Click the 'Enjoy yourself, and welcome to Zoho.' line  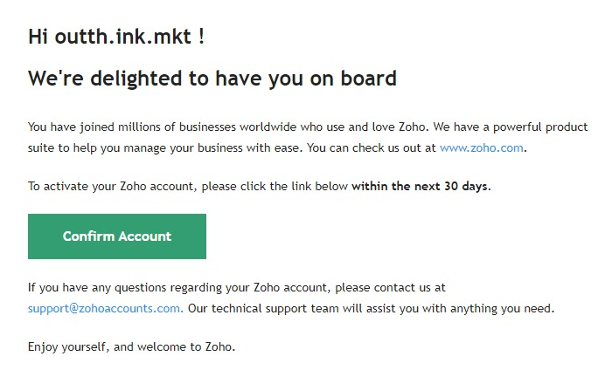coord(131,346)
